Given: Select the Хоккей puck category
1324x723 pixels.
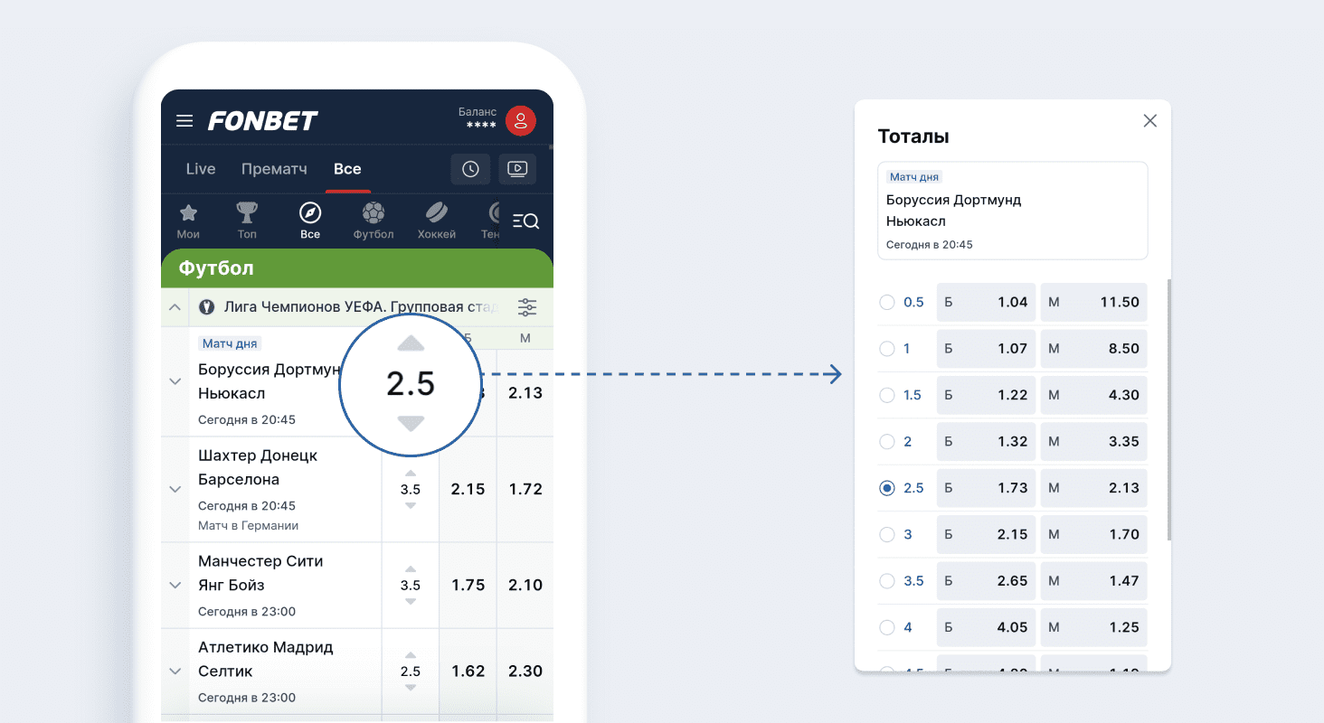Looking at the screenshot, I should tap(437, 221).
